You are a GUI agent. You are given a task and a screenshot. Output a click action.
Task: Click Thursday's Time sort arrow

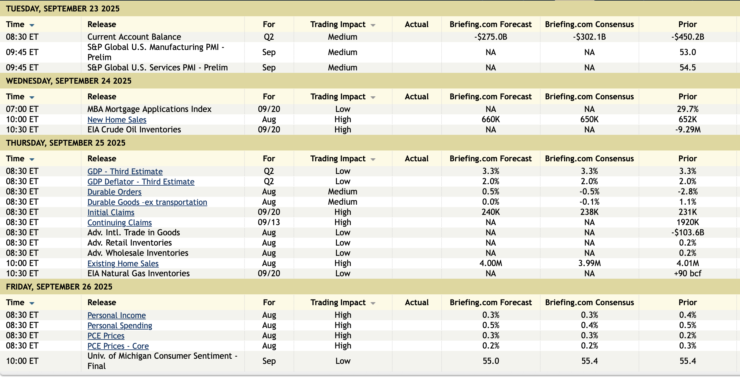(x=32, y=160)
